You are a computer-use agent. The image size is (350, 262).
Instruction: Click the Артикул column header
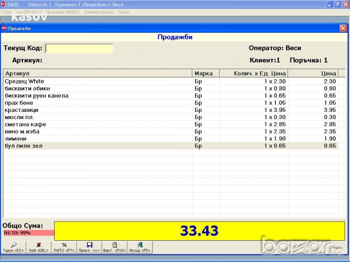point(97,73)
